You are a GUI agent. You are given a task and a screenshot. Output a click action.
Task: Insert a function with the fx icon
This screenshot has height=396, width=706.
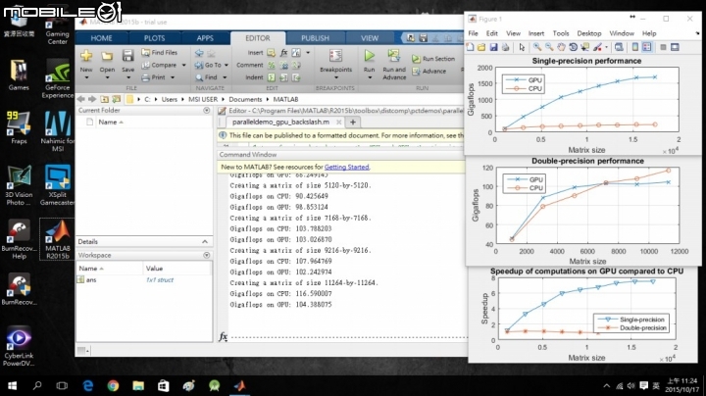pos(283,53)
